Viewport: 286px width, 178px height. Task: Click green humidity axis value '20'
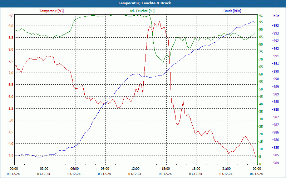tap(261, 134)
